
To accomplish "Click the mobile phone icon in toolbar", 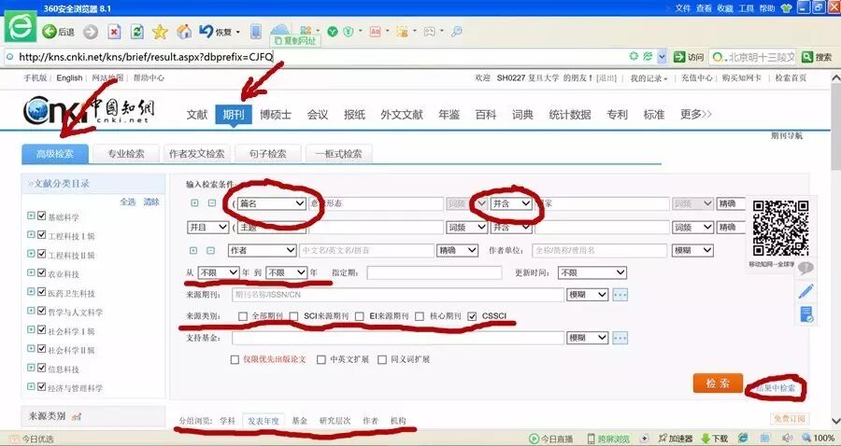I will tap(256, 31).
